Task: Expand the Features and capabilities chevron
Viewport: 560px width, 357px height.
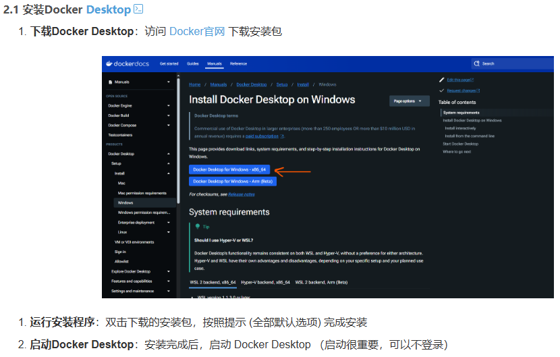Action: 169,281
